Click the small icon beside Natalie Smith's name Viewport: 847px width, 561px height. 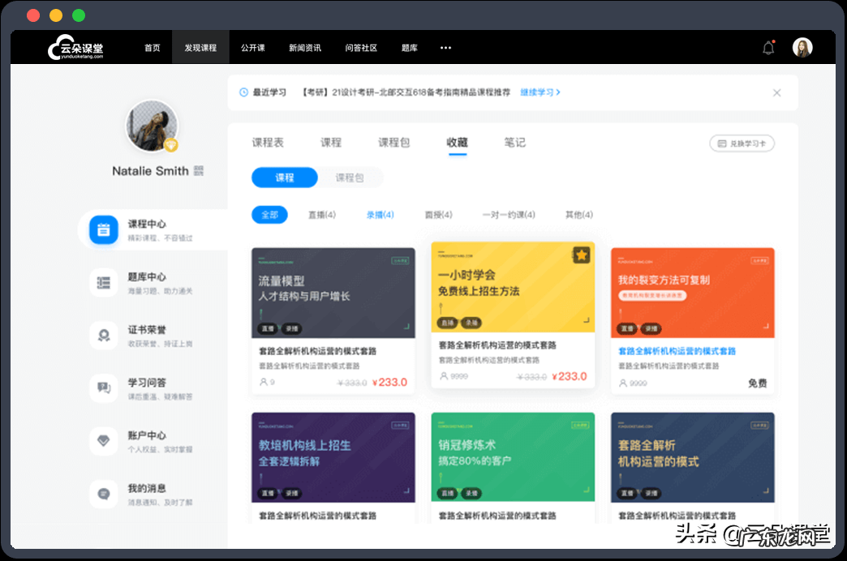197,169
